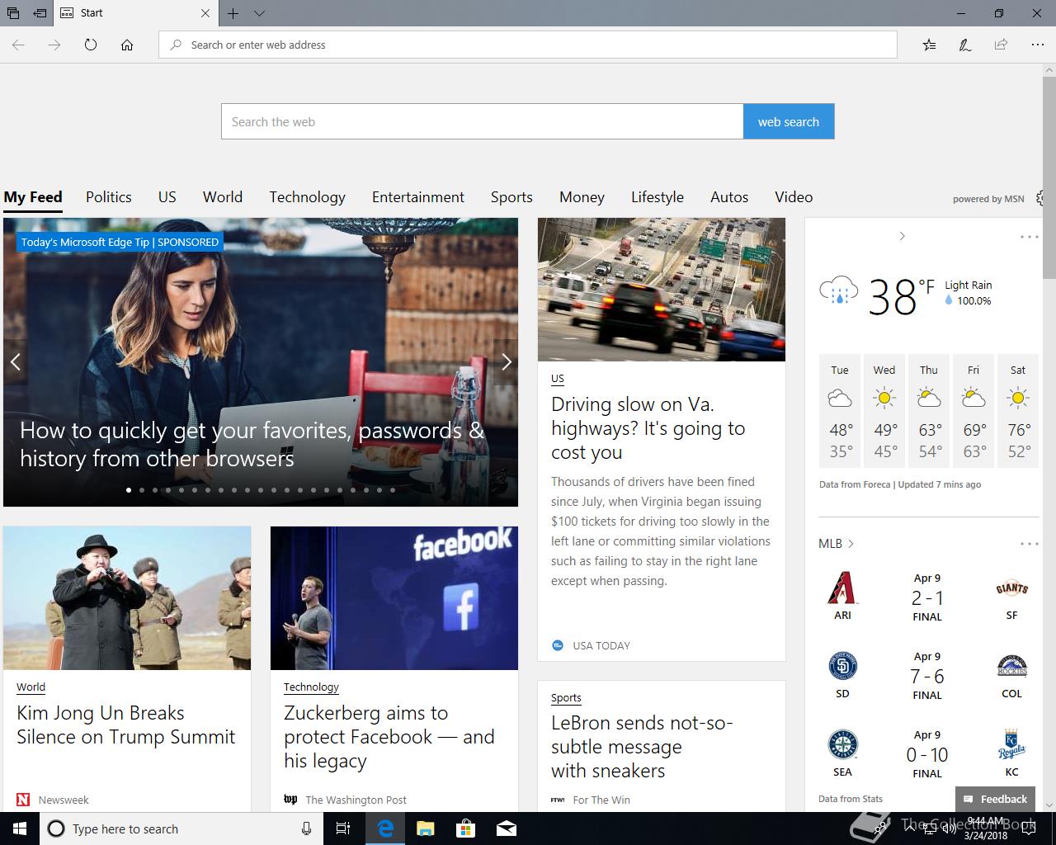Open a new tab with plus button
This screenshot has height=845, width=1056.
click(x=233, y=13)
